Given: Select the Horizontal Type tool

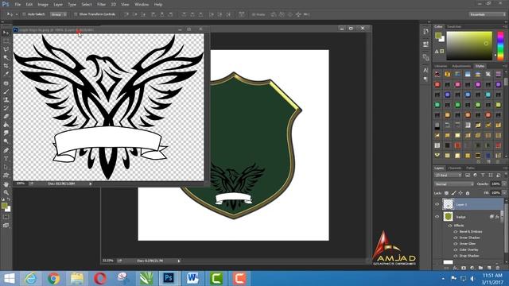Looking at the screenshot, I should (6, 159).
